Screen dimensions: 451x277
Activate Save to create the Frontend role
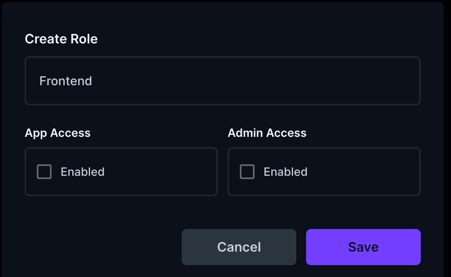[363, 247]
